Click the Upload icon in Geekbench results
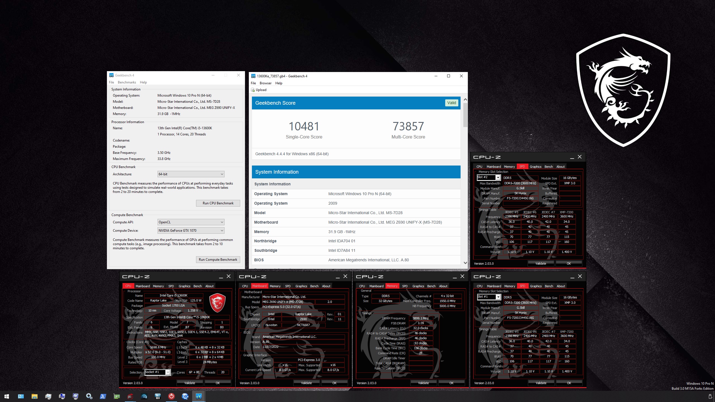The width and height of the screenshot is (715, 402). 253,90
